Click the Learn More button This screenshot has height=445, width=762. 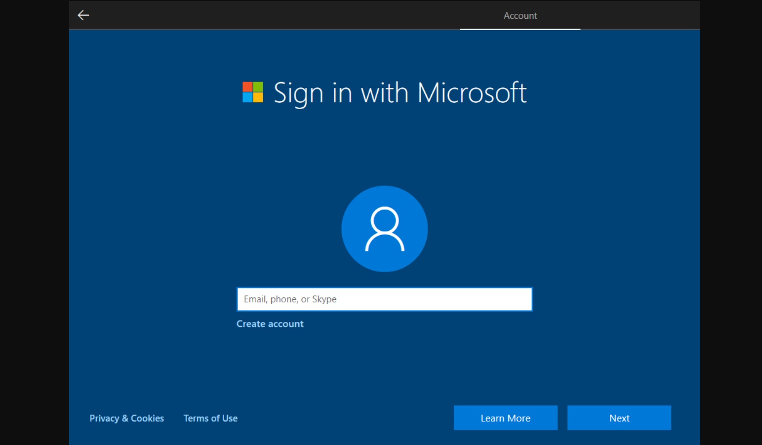(506, 418)
